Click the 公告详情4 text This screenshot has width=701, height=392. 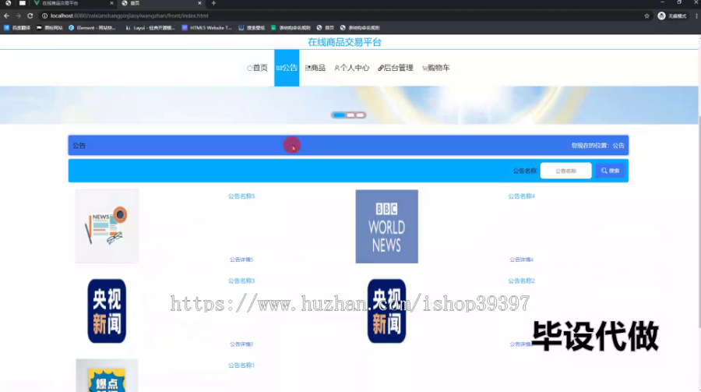tap(521, 260)
